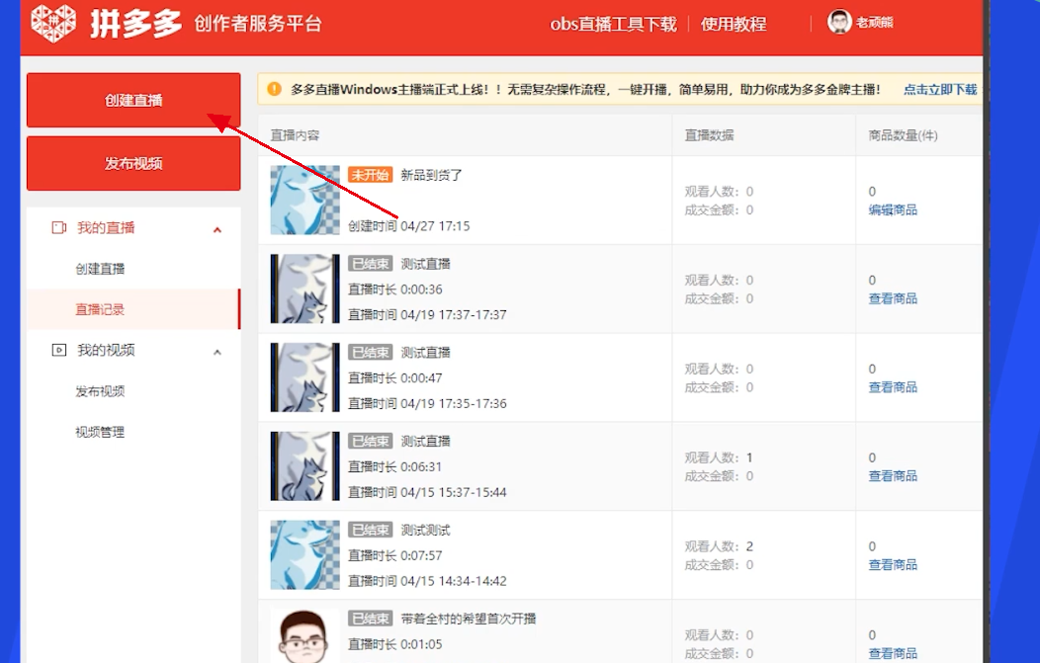The width and height of the screenshot is (1040, 663).
Task: Click 编辑商品 for the 新品到货了 stream
Action: (x=893, y=209)
